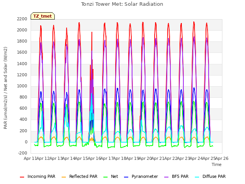Click the PAR / Net and Solar y-axis title
The image size is (245, 184).
pos(5,88)
